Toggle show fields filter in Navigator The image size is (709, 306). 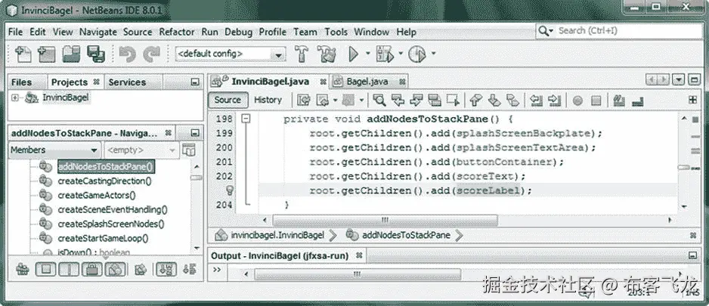pyautogui.click(x=45, y=270)
